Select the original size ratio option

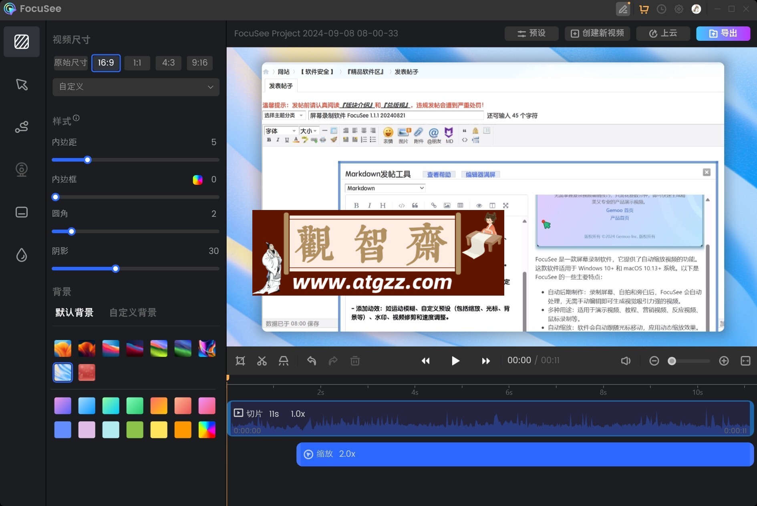coord(71,63)
